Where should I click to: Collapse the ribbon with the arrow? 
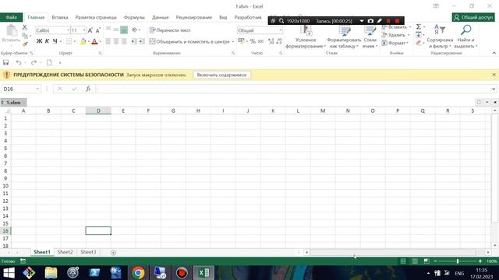click(x=494, y=53)
